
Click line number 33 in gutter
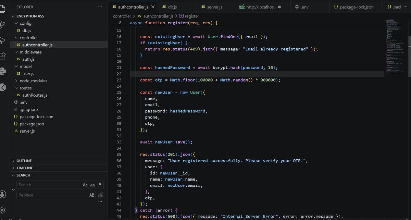point(119,142)
